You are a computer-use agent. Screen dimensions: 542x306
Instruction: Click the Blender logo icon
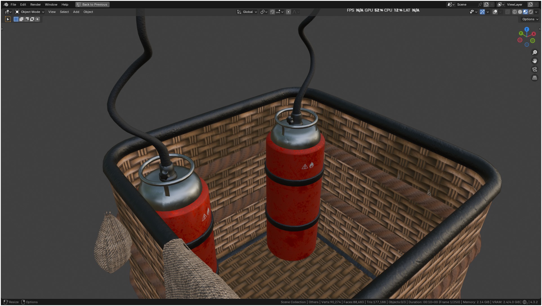(x=6, y=5)
